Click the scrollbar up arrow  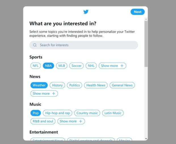146,19
